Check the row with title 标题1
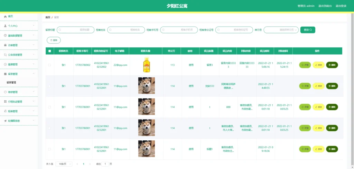The width and height of the screenshot is (354, 169). (50, 149)
